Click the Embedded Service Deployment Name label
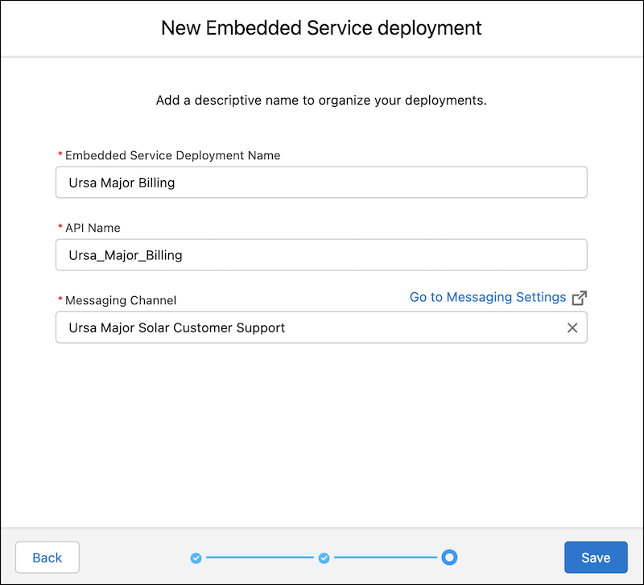644x585 pixels. coord(174,155)
